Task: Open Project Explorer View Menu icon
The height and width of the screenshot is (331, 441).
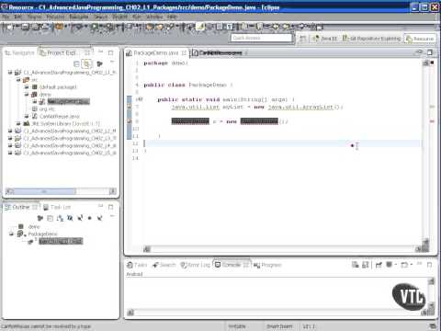Action: [x=112, y=63]
